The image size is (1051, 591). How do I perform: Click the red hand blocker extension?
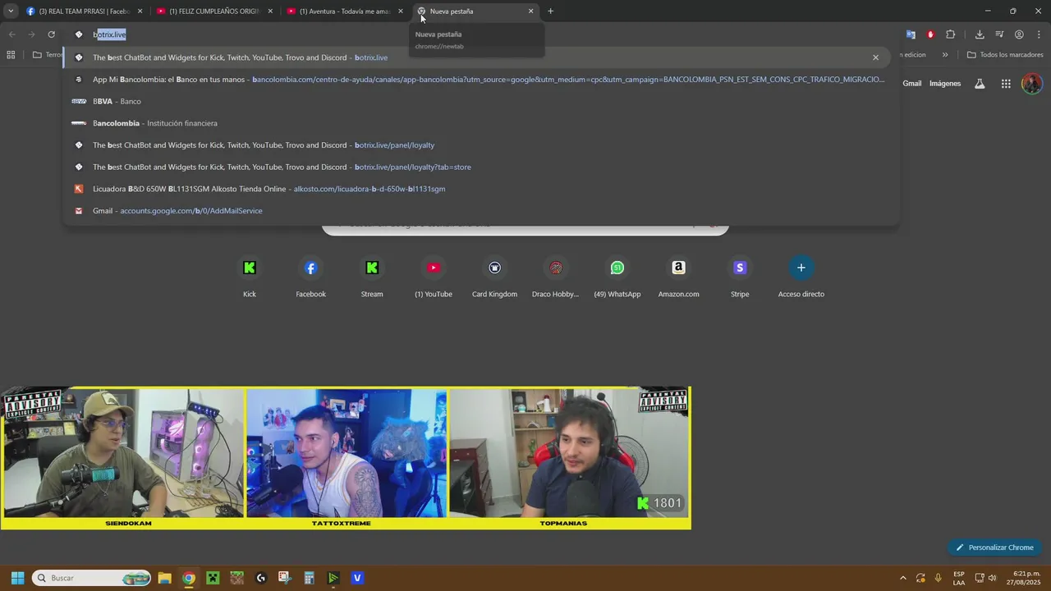click(930, 34)
